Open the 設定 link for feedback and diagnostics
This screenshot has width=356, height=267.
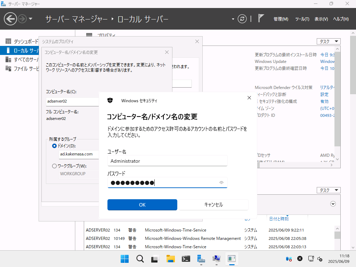coord(324,94)
